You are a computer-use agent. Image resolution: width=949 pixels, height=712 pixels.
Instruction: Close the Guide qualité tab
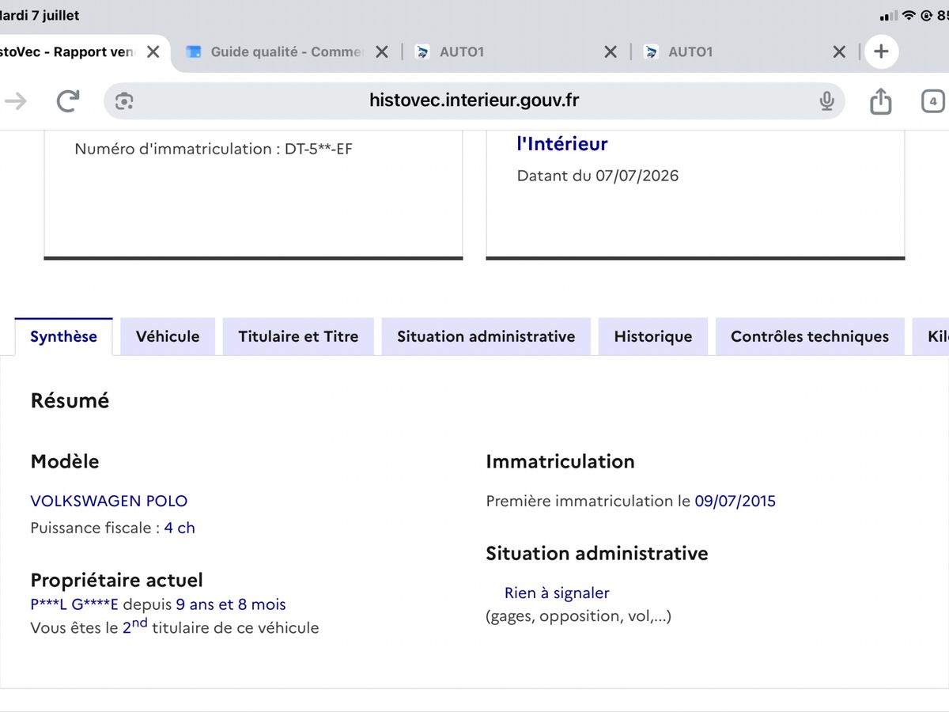(381, 52)
